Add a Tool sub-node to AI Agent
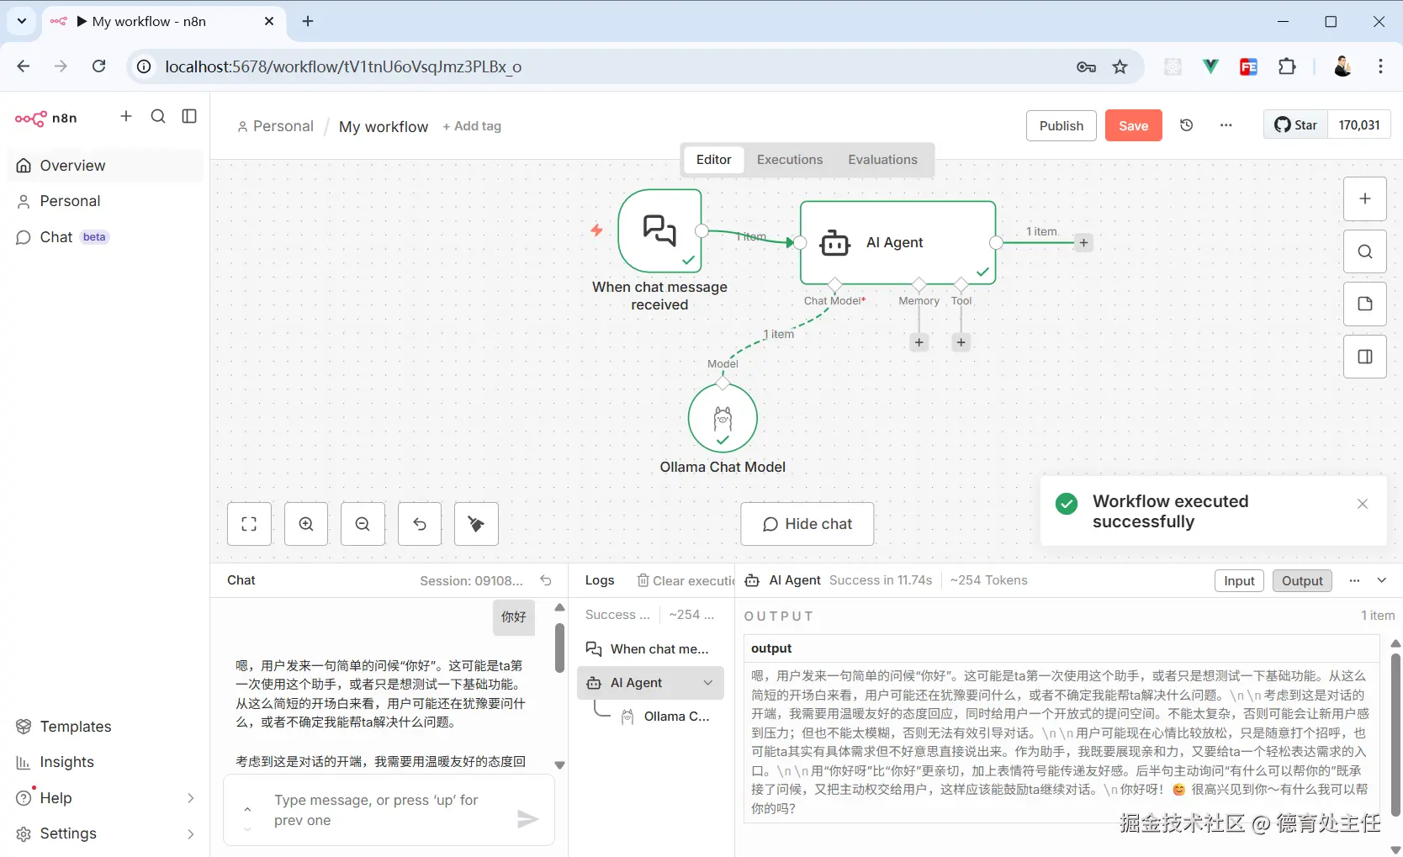The height and width of the screenshot is (857, 1403). 961,342
